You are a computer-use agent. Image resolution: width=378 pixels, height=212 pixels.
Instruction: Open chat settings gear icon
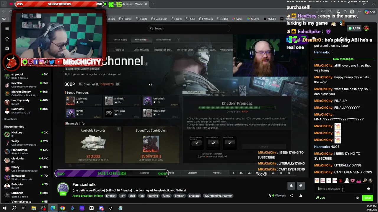[x=357, y=198]
